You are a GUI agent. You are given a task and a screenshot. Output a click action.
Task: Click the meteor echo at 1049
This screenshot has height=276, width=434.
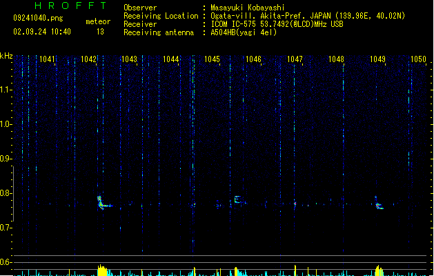point(379,204)
